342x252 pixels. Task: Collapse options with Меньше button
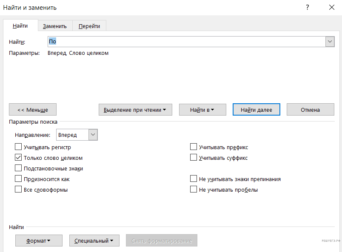pos(33,110)
